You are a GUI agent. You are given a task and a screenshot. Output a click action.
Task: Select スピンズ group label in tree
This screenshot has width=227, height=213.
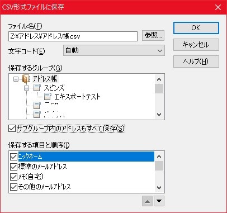[54, 88]
